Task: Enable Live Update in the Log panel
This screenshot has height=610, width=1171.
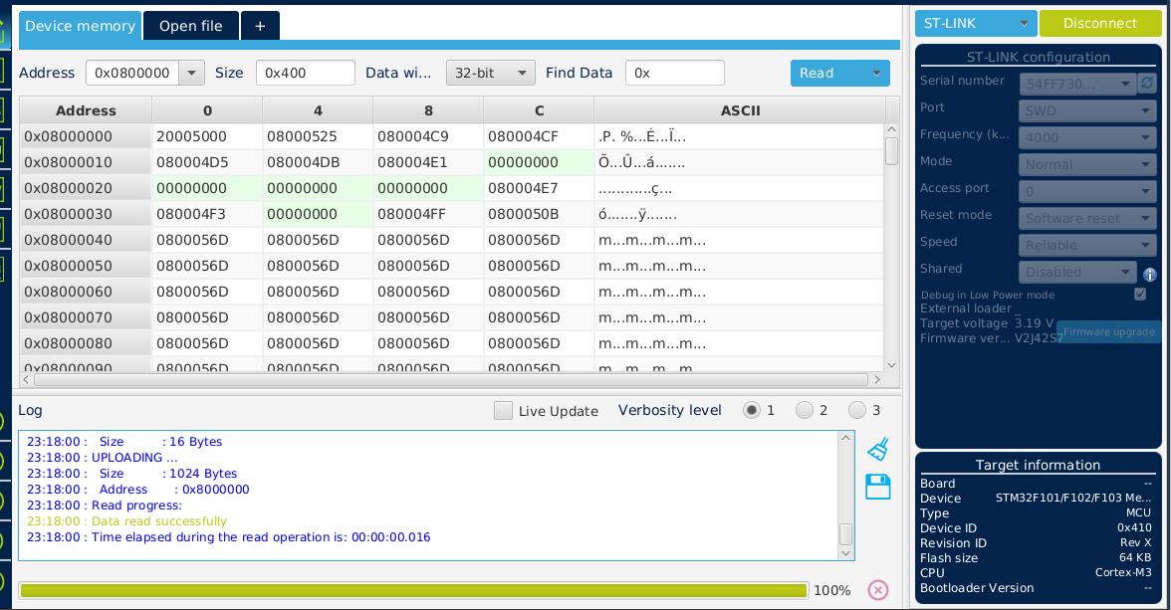Action: (503, 410)
